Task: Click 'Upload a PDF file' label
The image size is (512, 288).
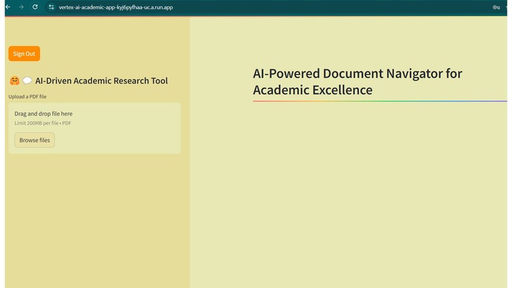Action: [x=27, y=97]
